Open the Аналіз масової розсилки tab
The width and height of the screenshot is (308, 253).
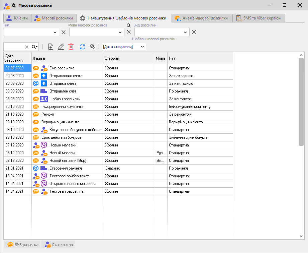tap(202, 18)
